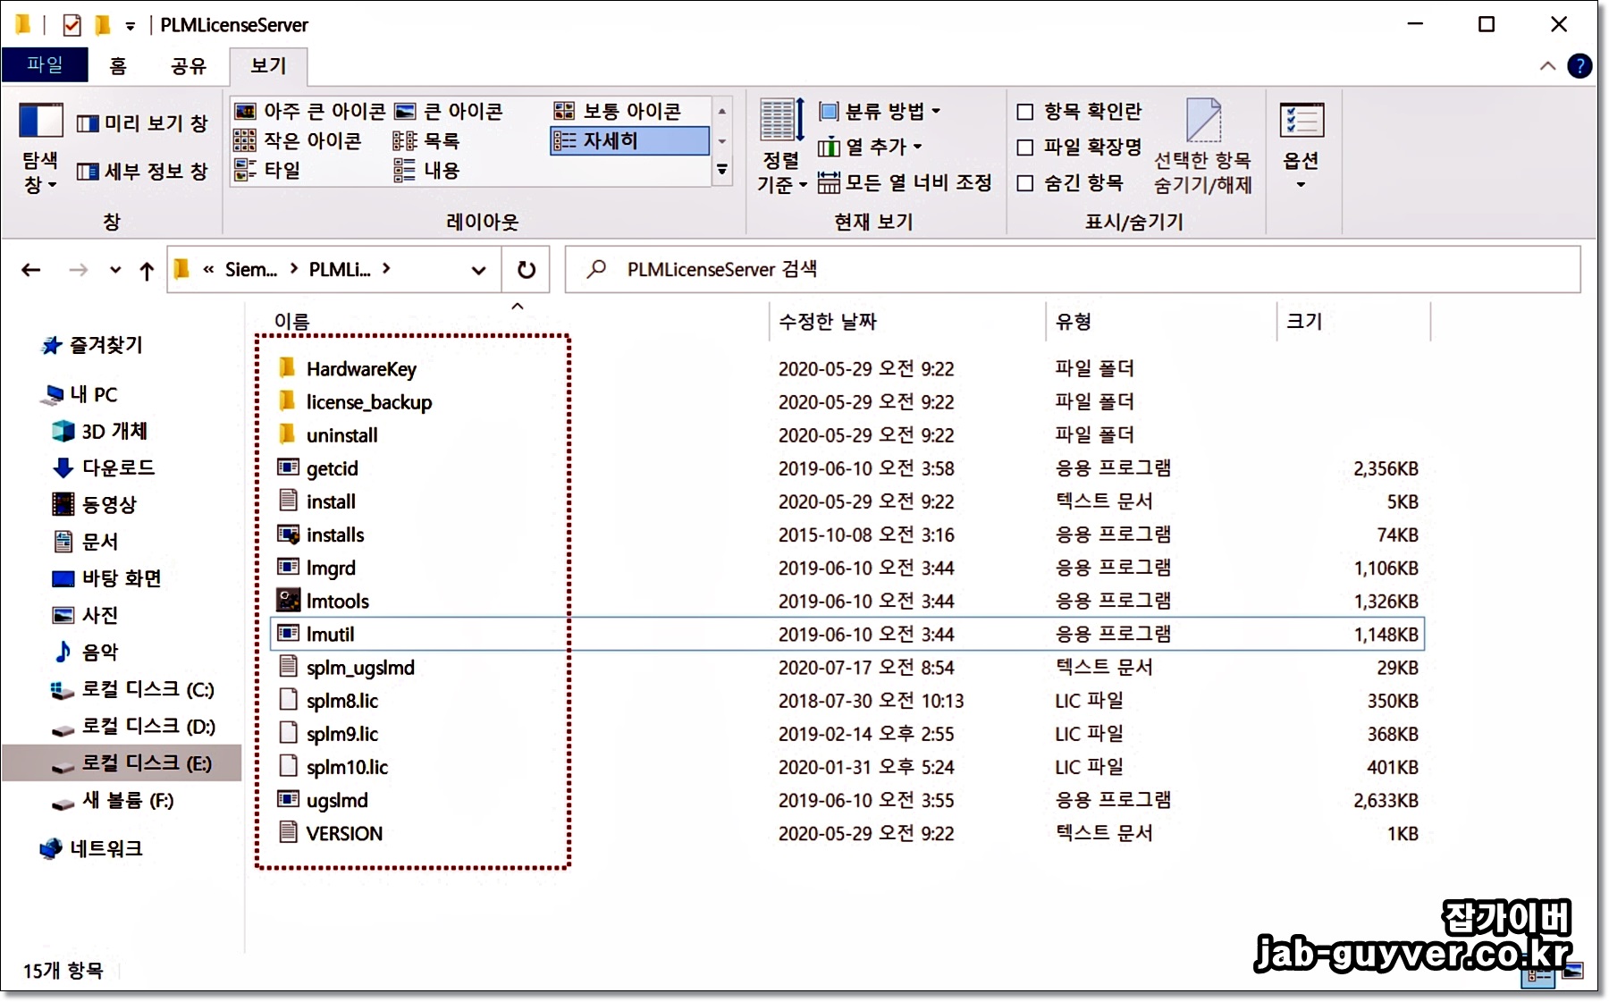Select 즐겨찾기 in navigation pane
The image size is (1609, 1002).
tap(93, 345)
